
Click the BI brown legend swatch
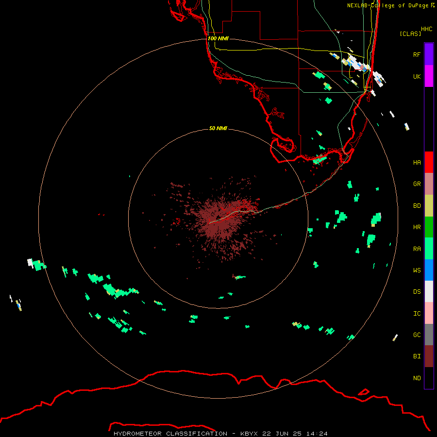pos(429,356)
